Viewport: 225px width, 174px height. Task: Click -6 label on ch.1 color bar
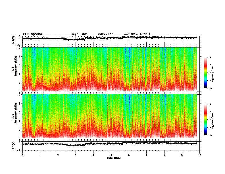210,57
